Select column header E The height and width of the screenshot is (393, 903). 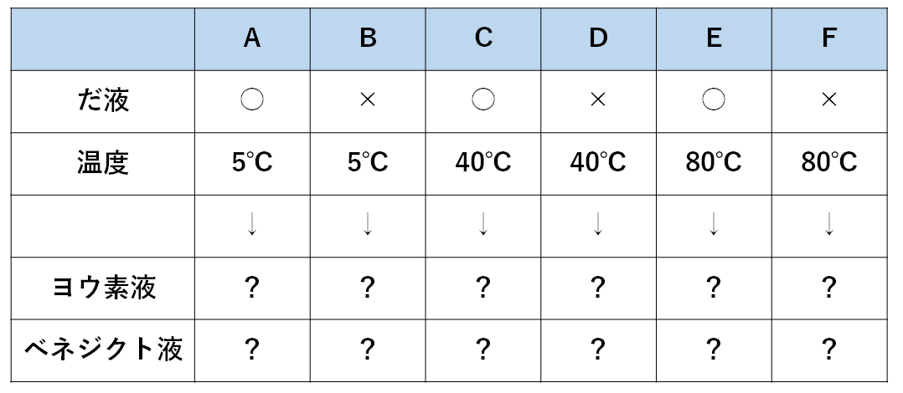713,38
